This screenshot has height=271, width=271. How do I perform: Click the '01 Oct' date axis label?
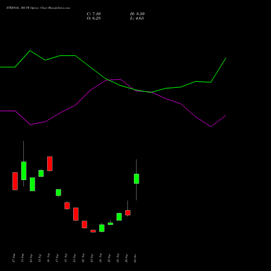(x=135, y=258)
